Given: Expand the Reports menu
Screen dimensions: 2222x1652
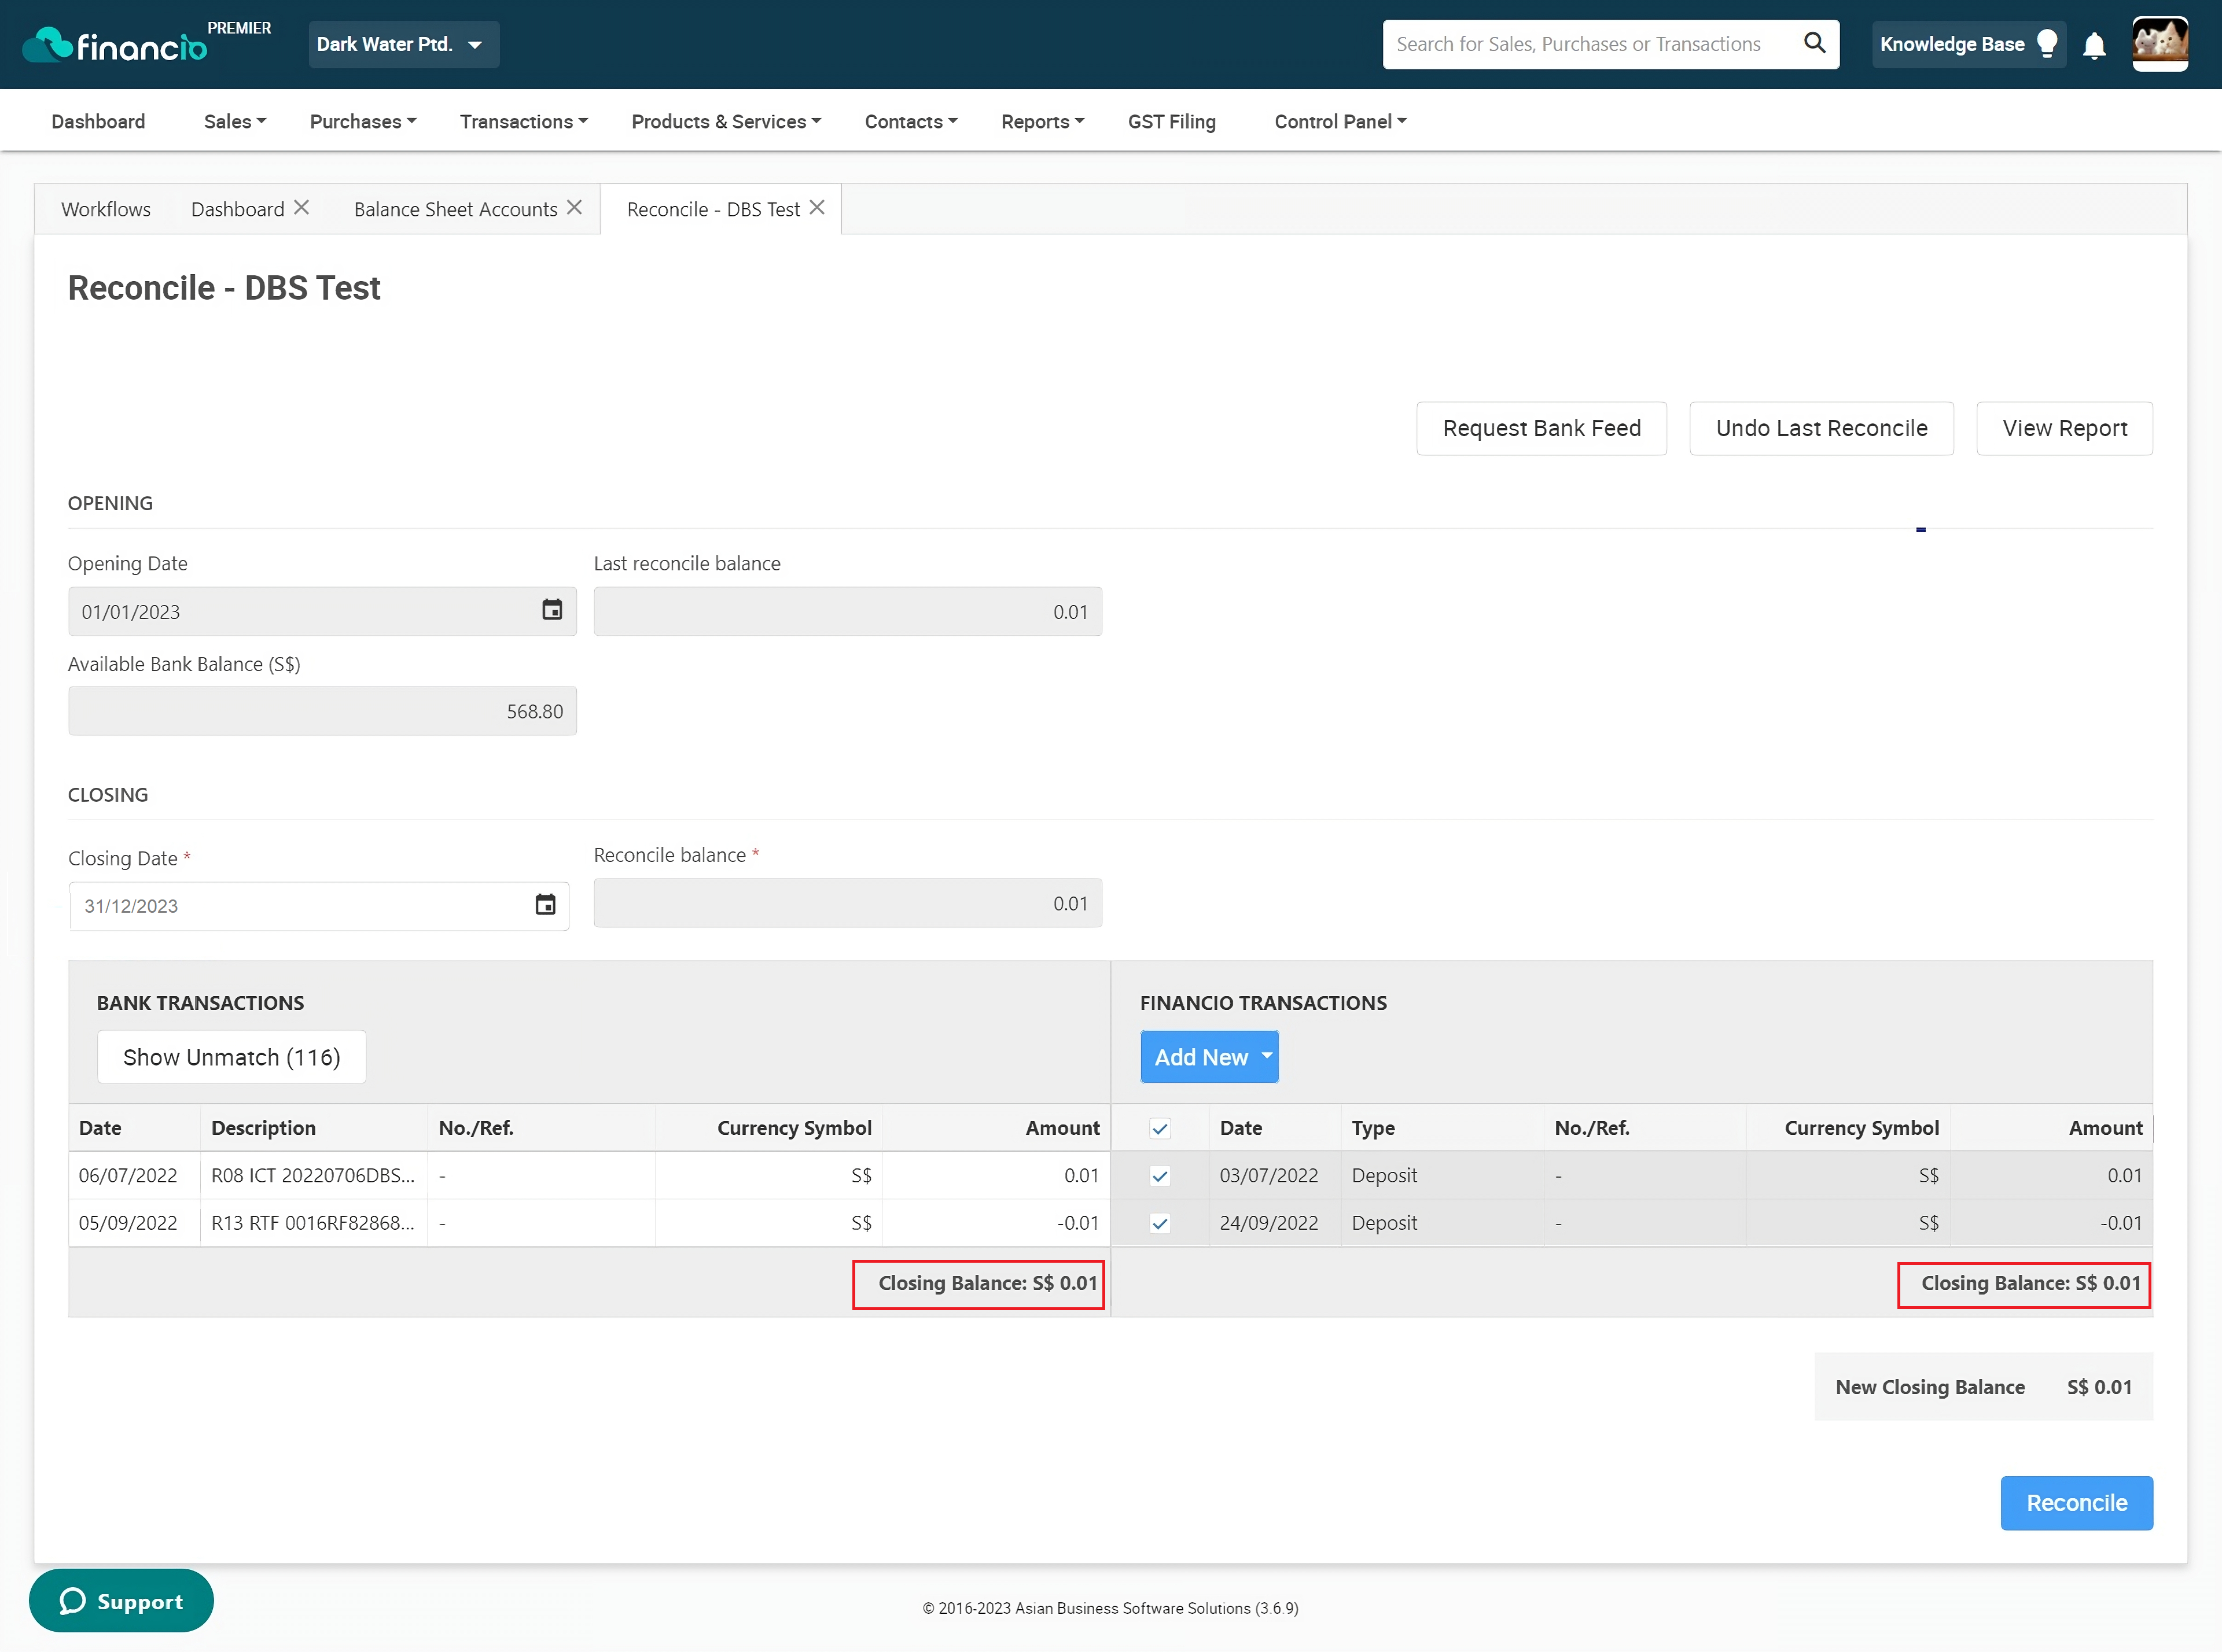Looking at the screenshot, I should [x=1043, y=121].
